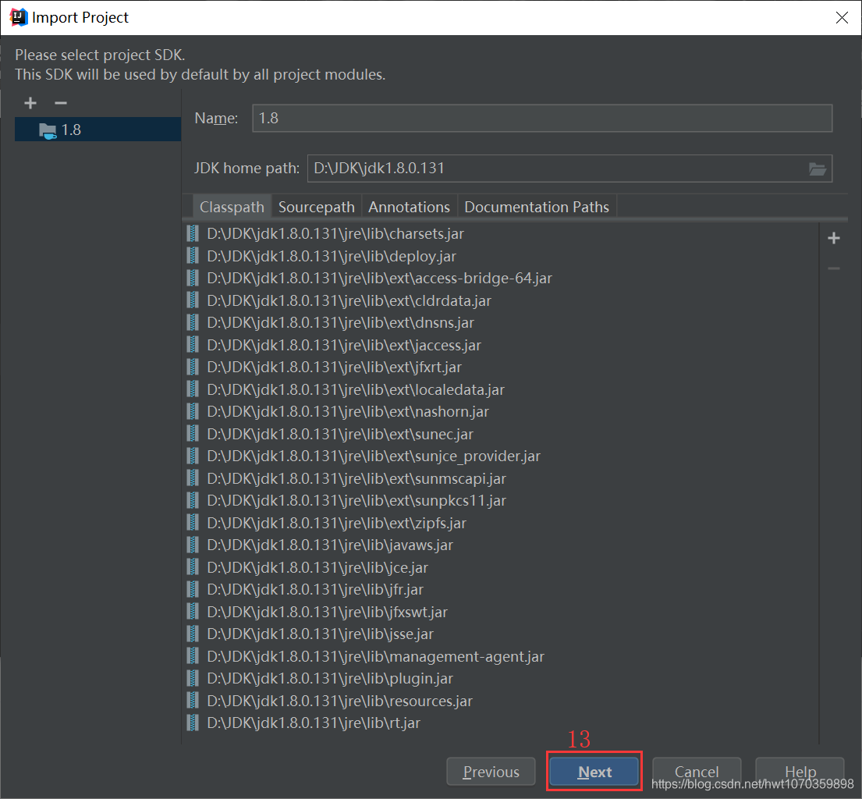Select the nashorn.jar entry
The width and height of the screenshot is (862, 799).
pos(501,412)
